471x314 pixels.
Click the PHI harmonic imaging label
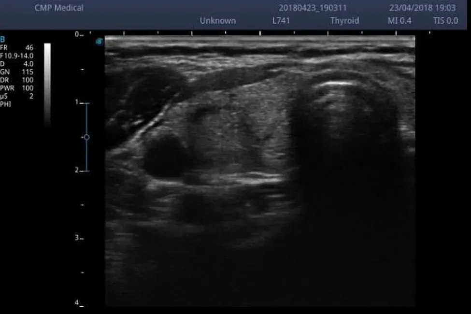[x=6, y=104]
